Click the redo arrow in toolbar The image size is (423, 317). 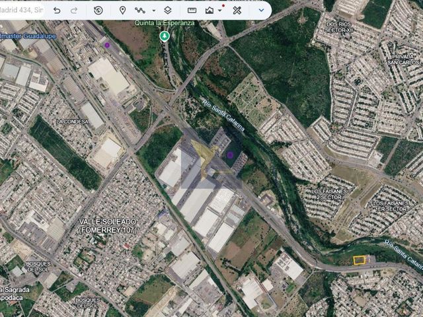click(74, 11)
